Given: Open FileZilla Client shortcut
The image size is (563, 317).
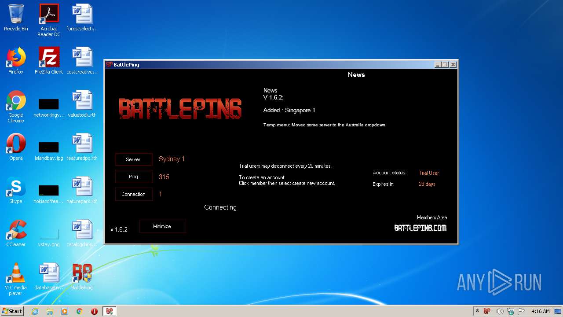Looking at the screenshot, I should pos(49,61).
